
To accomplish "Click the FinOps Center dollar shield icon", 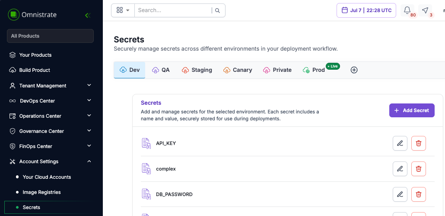I will 12,146.
